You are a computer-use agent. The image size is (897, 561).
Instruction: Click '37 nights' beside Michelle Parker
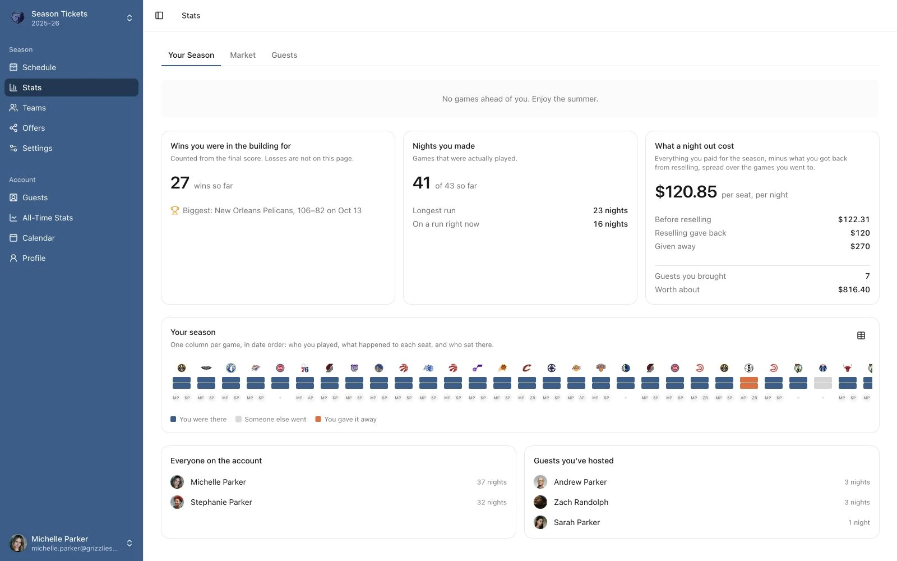click(492, 482)
